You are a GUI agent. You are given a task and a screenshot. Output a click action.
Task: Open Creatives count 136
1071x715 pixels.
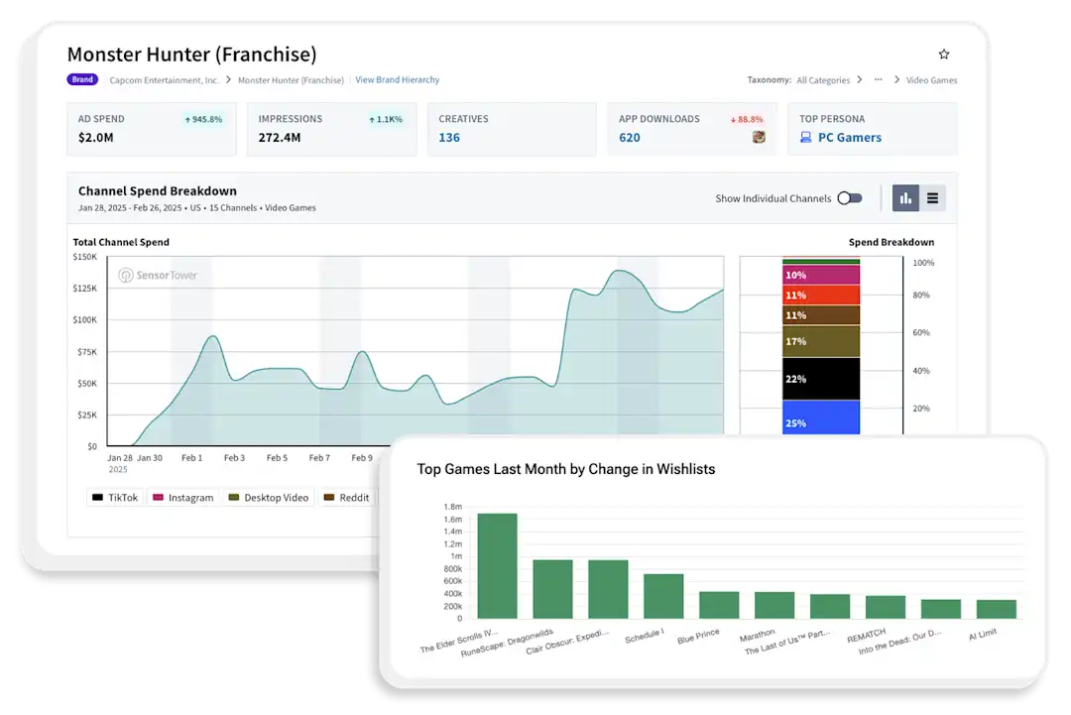(x=449, y=137)
